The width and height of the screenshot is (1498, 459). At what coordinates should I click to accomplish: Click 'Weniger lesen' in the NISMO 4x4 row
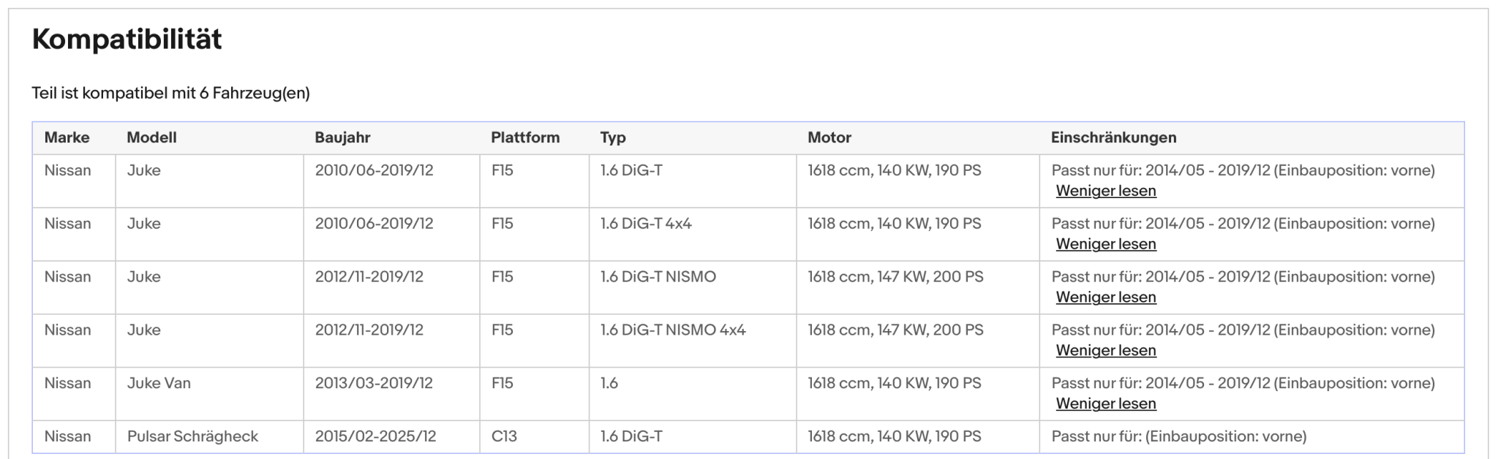point(1106,351)
